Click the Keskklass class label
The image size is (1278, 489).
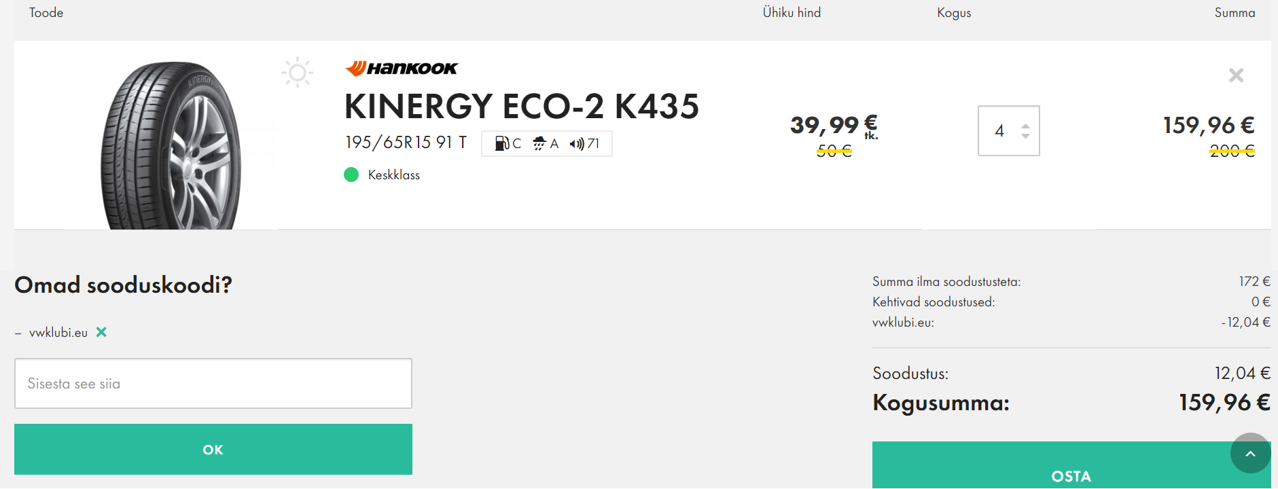click(393, 175)
